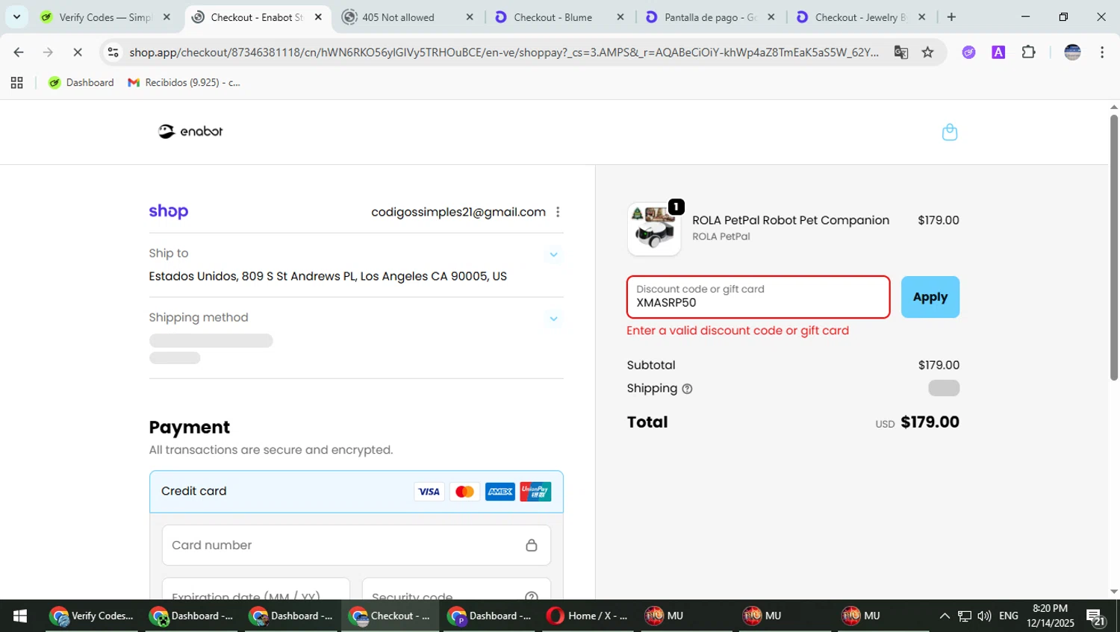The width and height of the screenshot is (1120, 632).
Task: Stop page loading in browser toolbar
Action: (78, 52)
